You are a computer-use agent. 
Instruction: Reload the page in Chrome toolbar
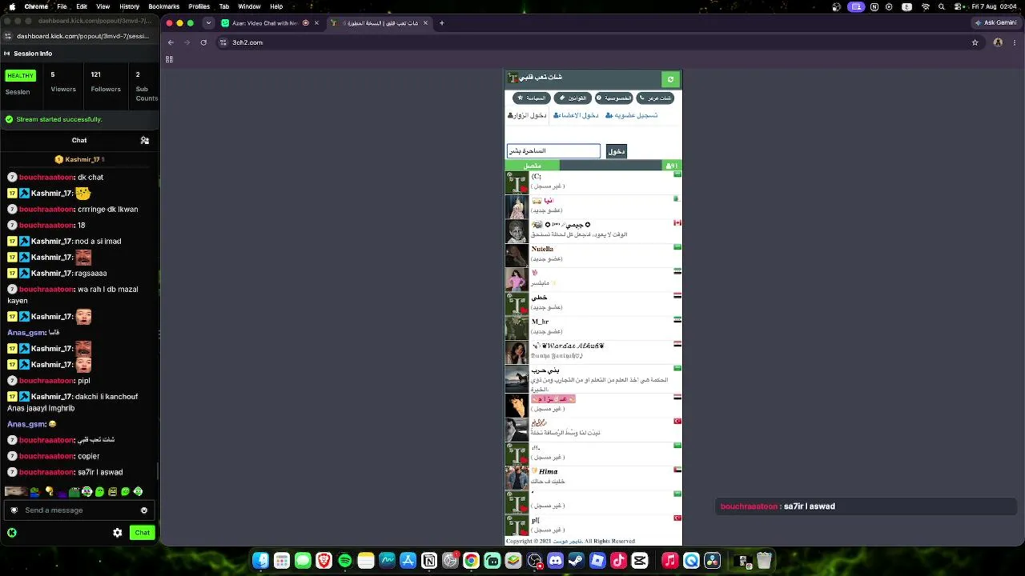(x=203, y=42)
